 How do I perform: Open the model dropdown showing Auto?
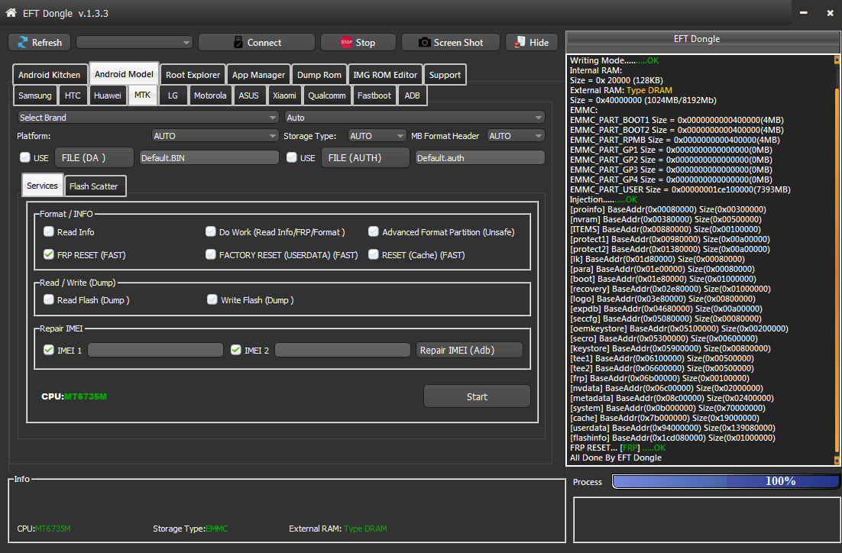[x=415, y=118]
